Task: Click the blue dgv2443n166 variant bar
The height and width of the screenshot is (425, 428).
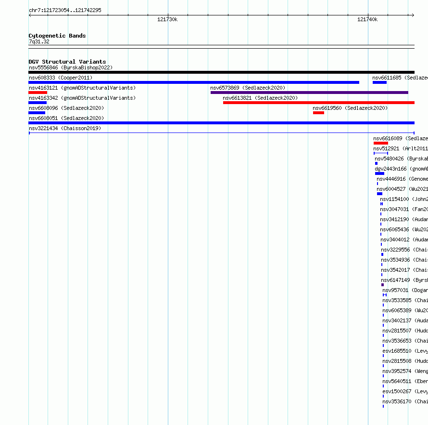Action: click(x=380, y=173)
